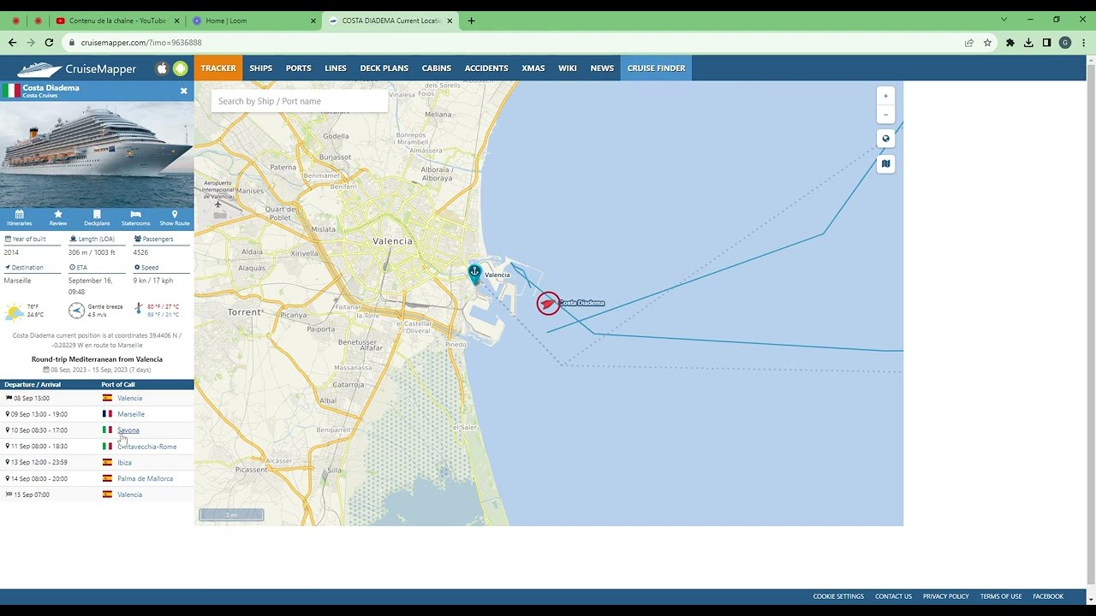Zoom out the map with minus
1096x616 pixels.
point(885,115)
